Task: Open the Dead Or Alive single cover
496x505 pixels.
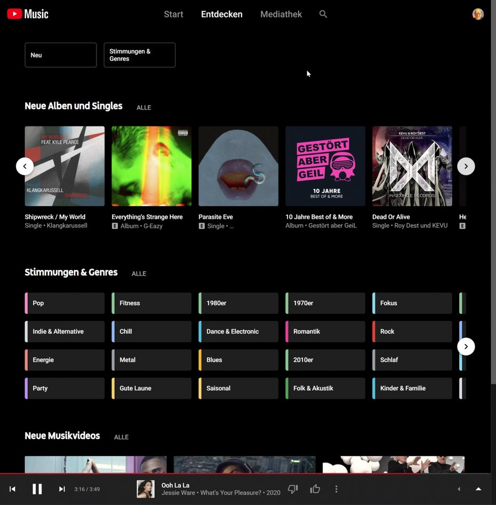Action: coord(412,166)
